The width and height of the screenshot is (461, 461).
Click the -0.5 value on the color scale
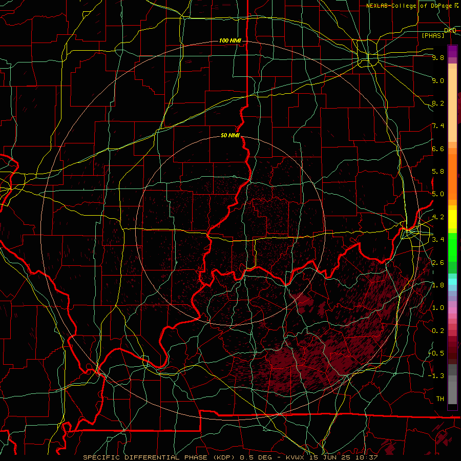pos(436,353)
